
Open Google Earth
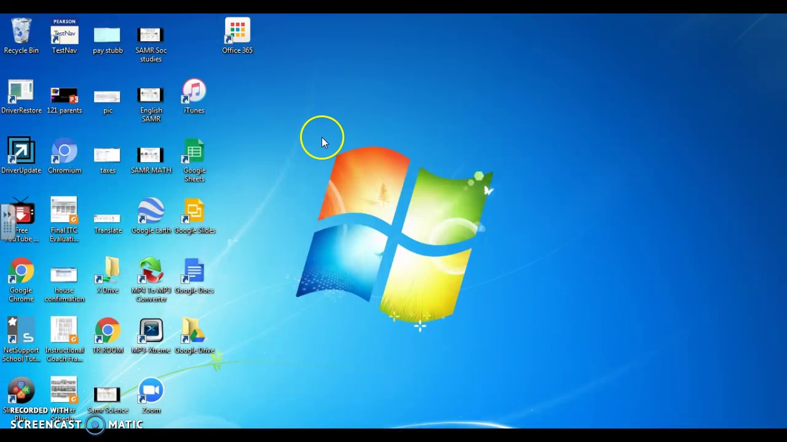tap(151, 212)
